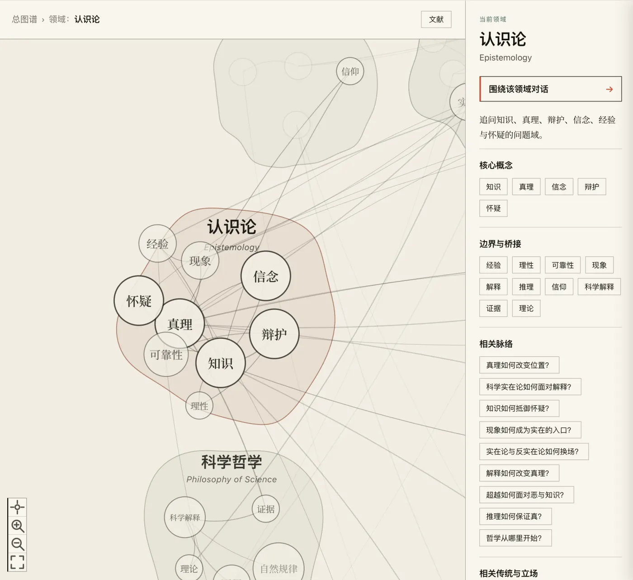Select the 怀疑 tag under 核心概念

click(x=493, y=209)
